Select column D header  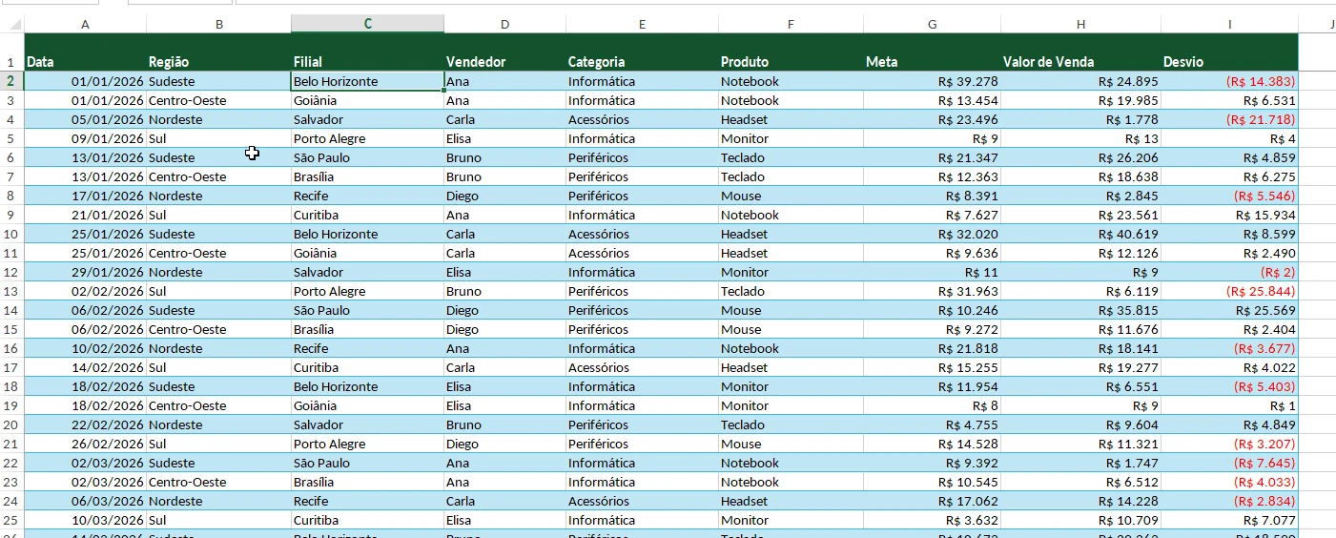point(505,24)
